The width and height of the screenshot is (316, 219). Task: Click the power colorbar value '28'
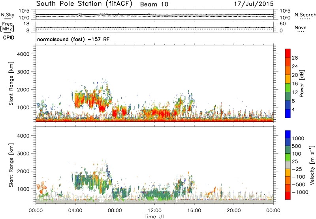295,58
